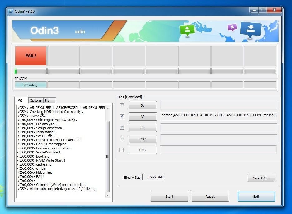292x214 pixels.
Task: Click the large blue download bubble icon
Action: pyautogui.click(x=251, y=29)
